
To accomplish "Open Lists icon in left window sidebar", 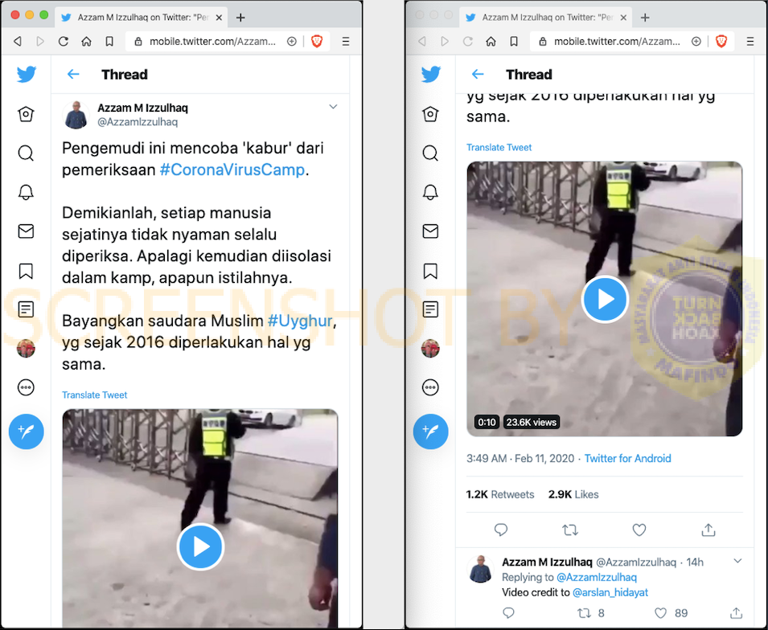I will pyautogui.click(x=26, y=309).
